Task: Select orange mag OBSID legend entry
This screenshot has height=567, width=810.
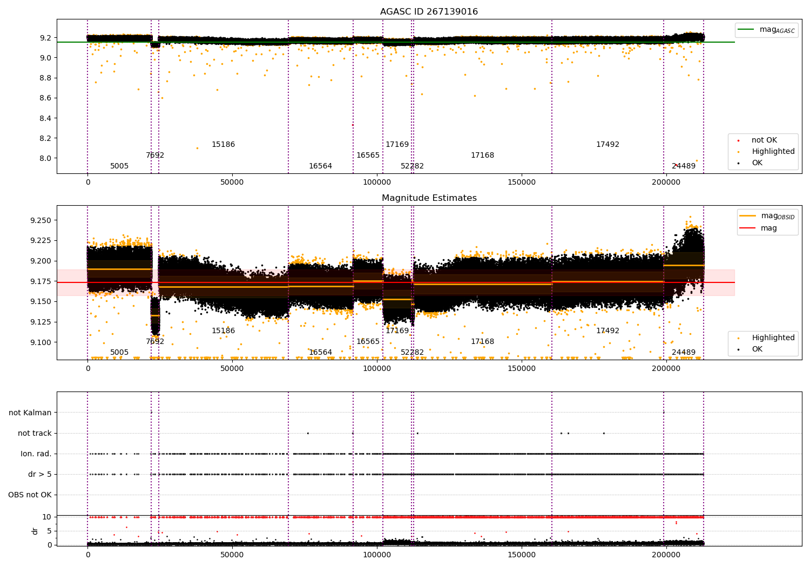Action: pyautogui.click(x=768, y=216)
